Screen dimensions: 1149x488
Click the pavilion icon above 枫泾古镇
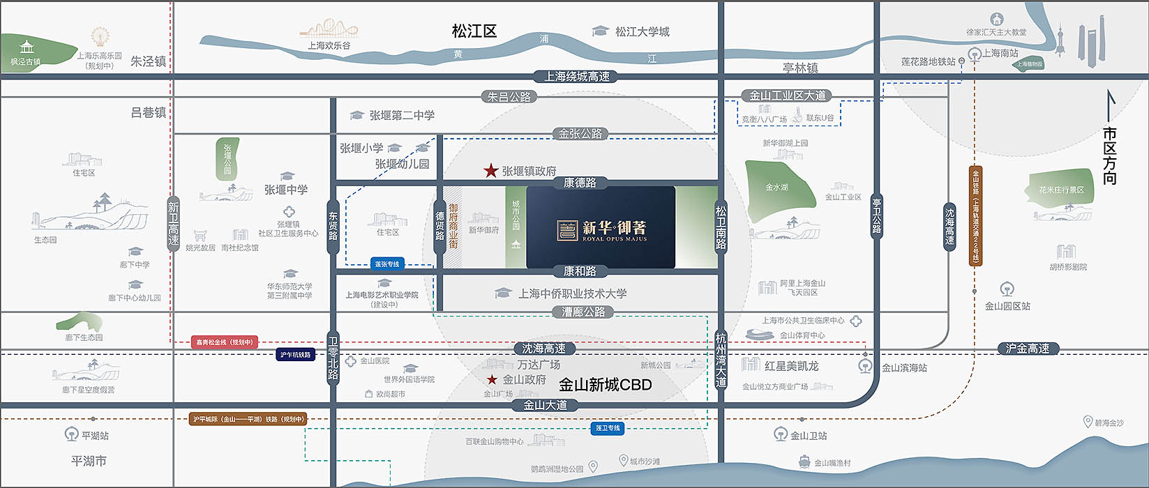[x=27, y=47]
